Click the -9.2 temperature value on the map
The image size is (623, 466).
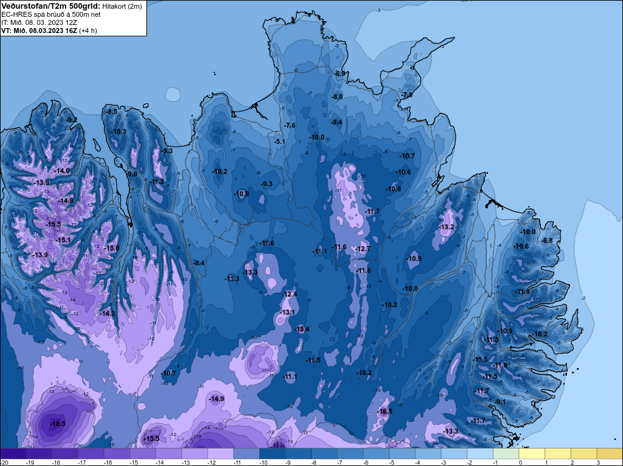tap(72, 120)
